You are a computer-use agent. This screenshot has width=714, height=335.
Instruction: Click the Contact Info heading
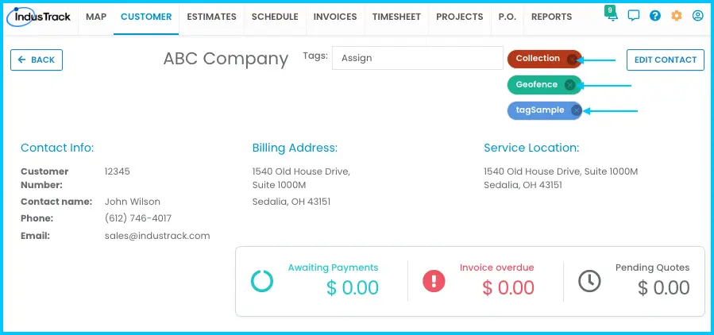(57, 148)
